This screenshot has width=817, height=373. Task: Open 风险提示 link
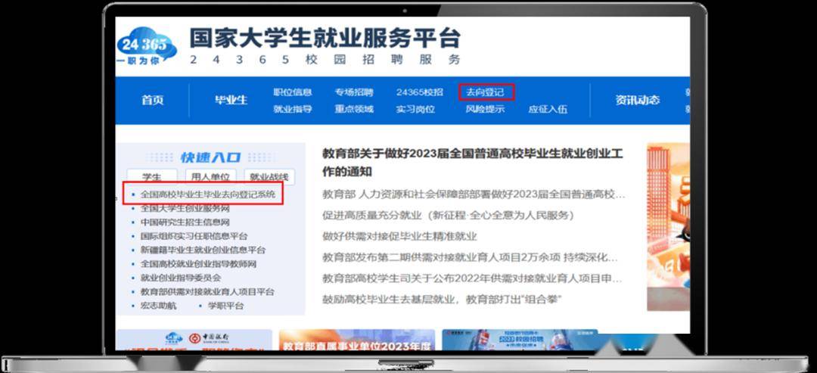(485, 110)
